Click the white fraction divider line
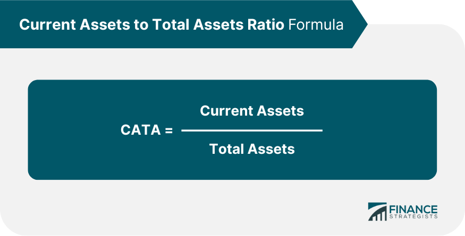This screenshot has height=236, width=465. tap(252, 130)
